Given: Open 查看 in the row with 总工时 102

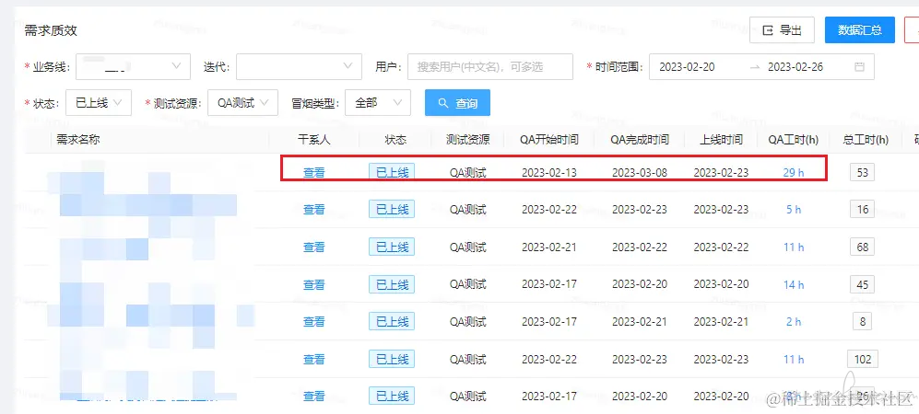Looking at the screenshot, I should (x=313, y=359).
